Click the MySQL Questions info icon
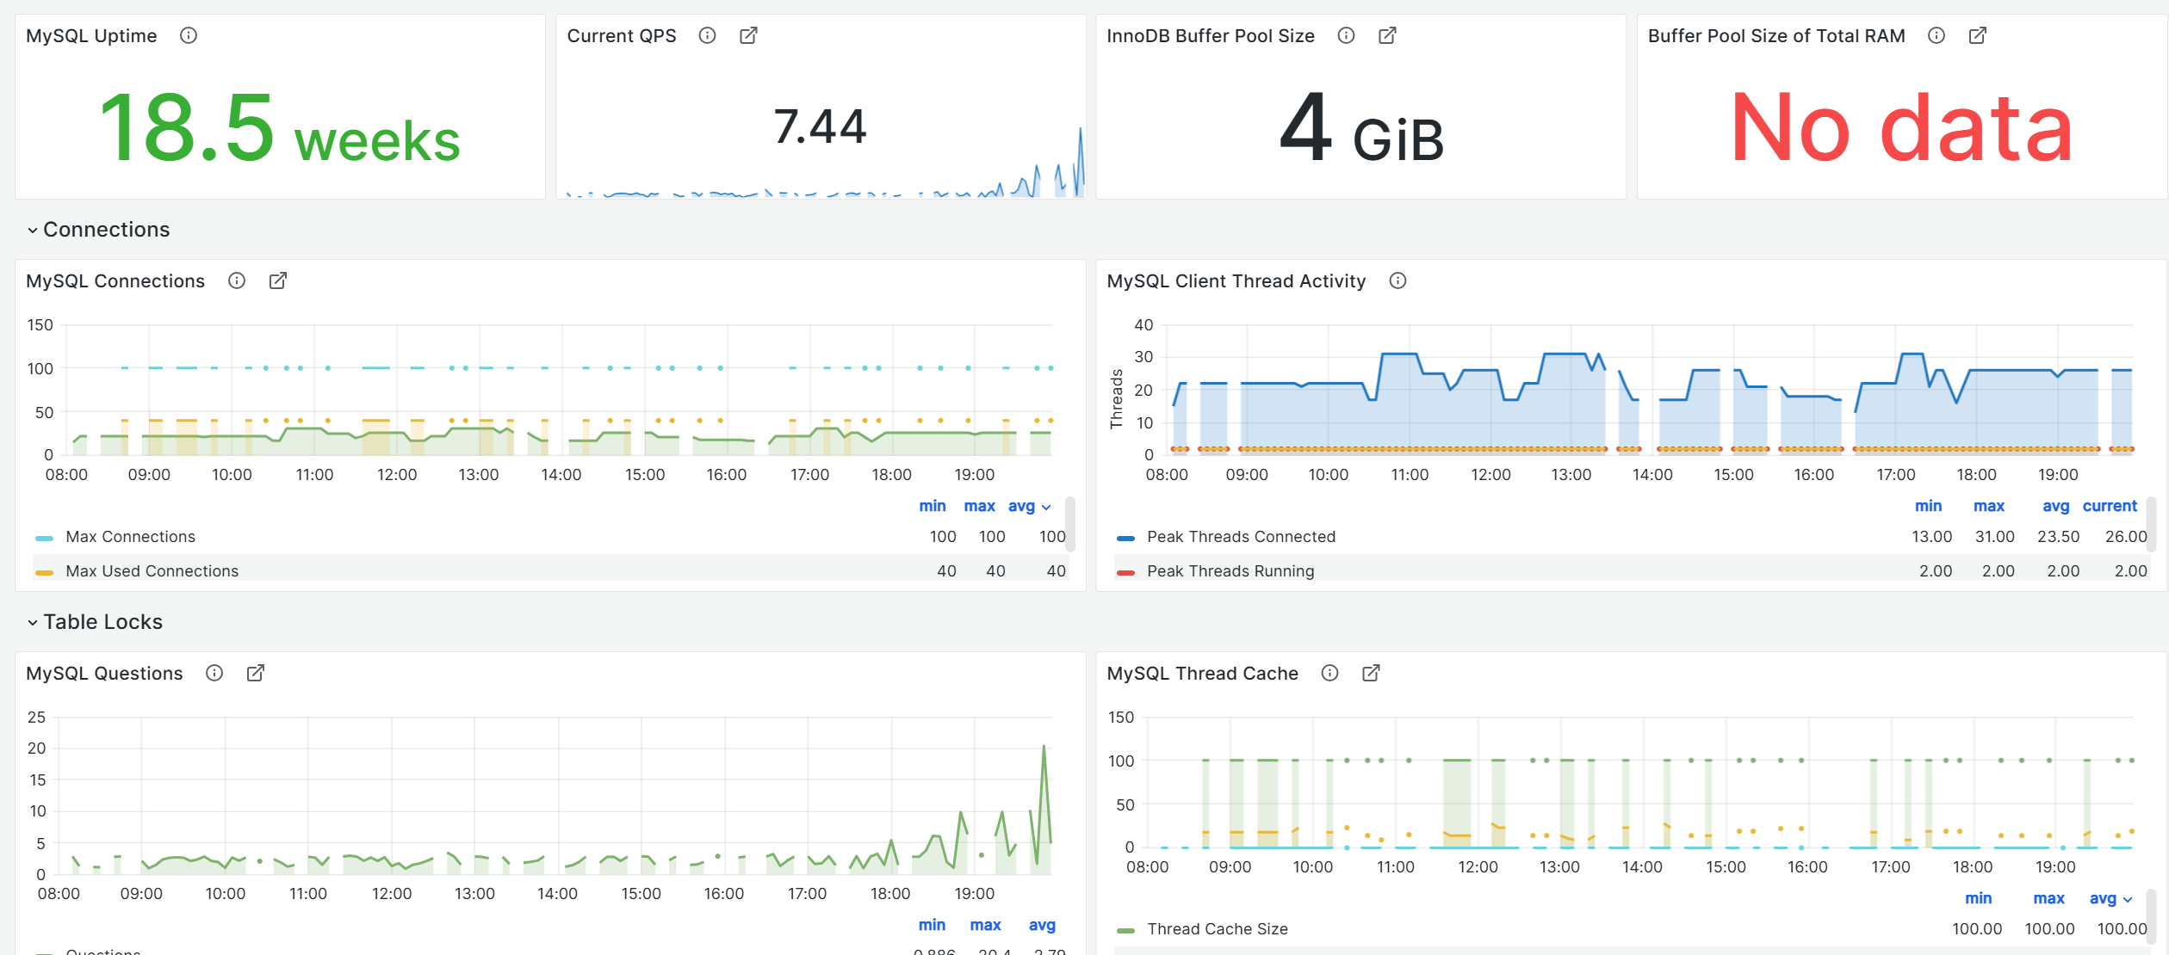Viewport: 2169px width, 955px height. pos(214,673)
